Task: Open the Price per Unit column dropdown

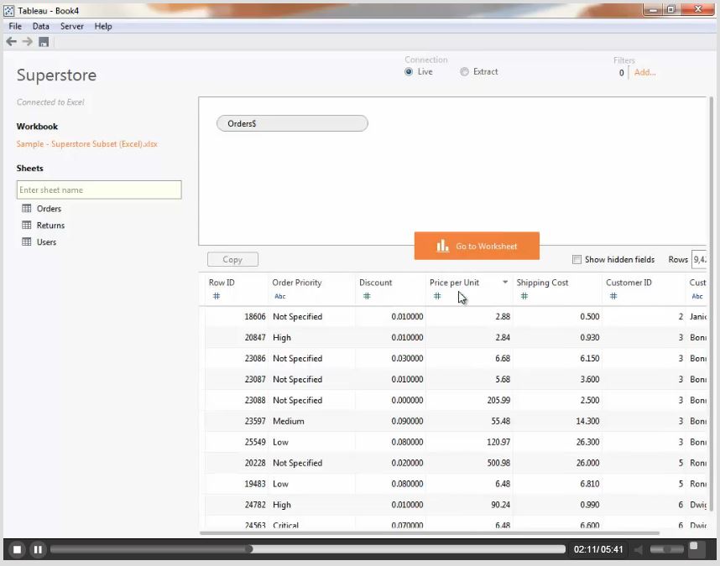Action: pos(505,283)
